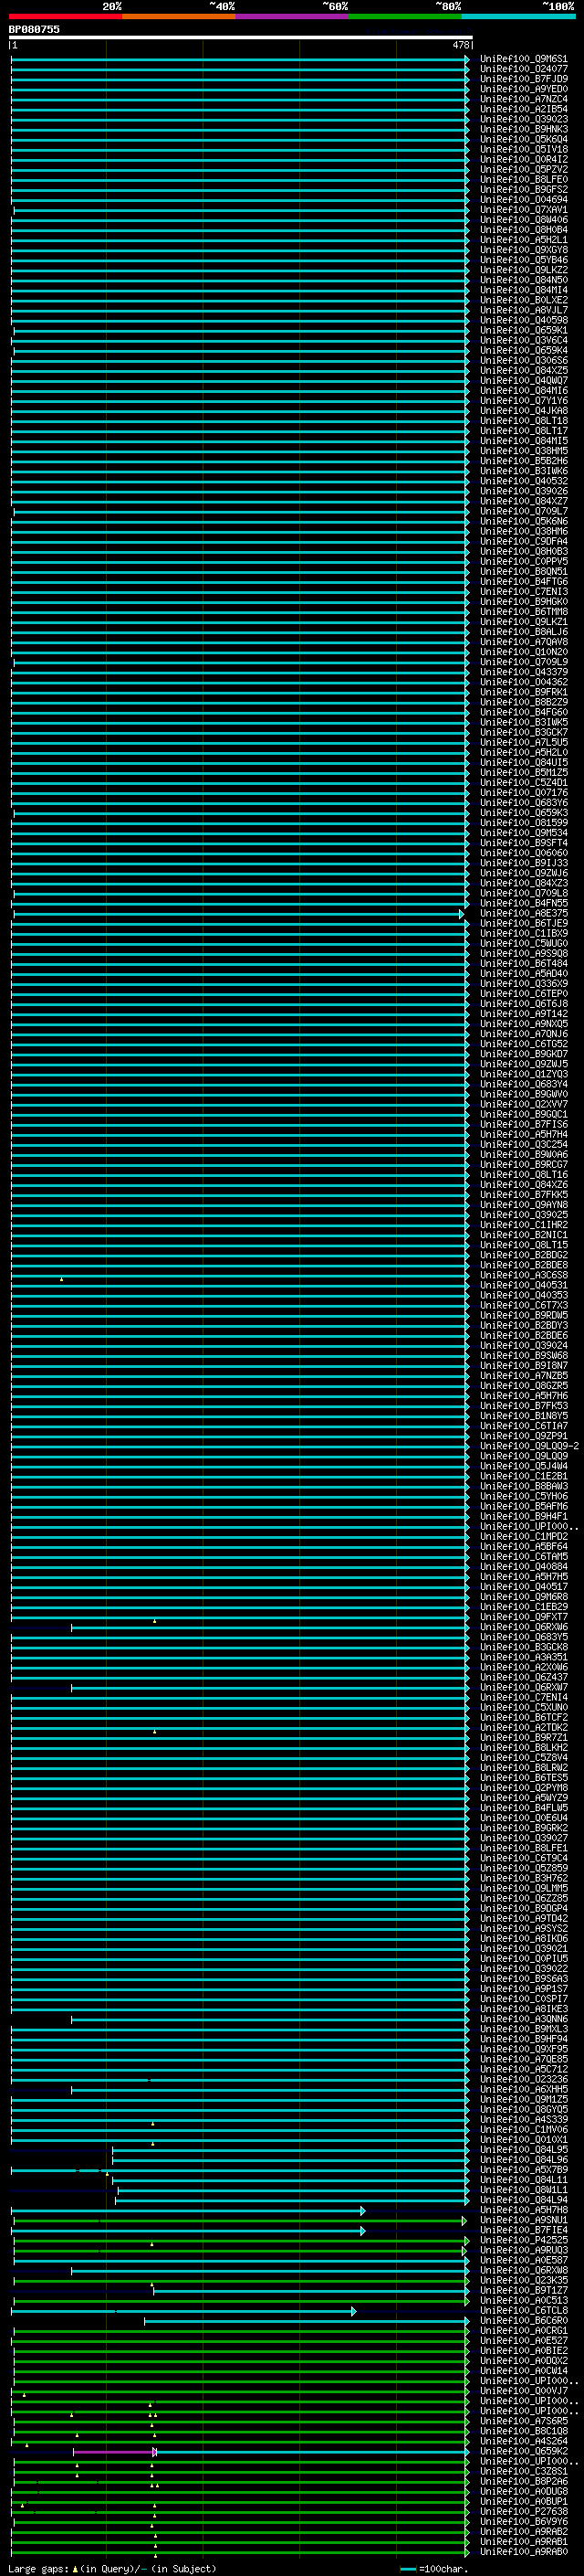
Task: Open hit UniRef100_Q8W406
Action: (x=524, y=220)
